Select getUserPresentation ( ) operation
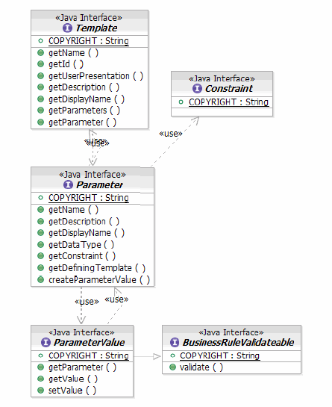 tap(96, 76)
